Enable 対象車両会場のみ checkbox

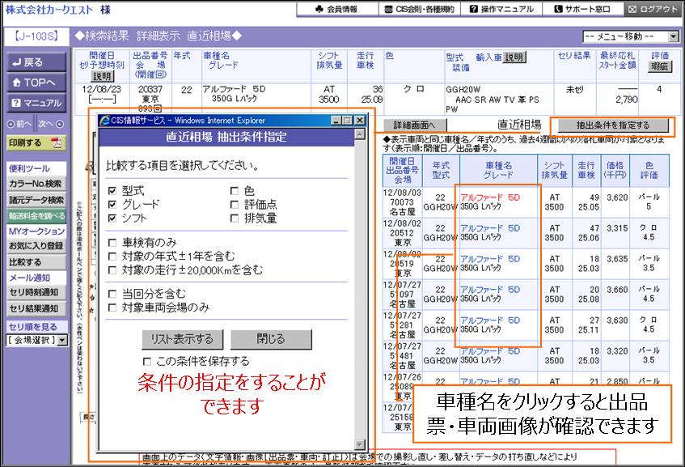pos(112,308)
